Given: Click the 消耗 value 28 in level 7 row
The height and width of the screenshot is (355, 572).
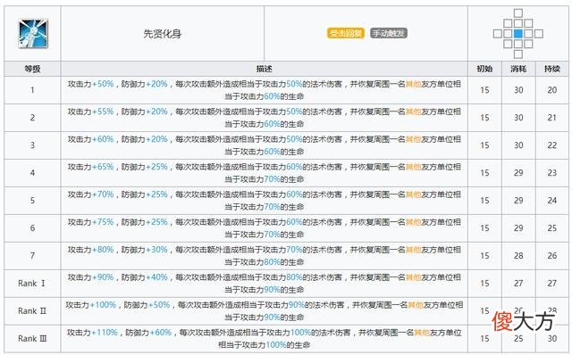Looking at the screenshot, I should tap(518, 256).
